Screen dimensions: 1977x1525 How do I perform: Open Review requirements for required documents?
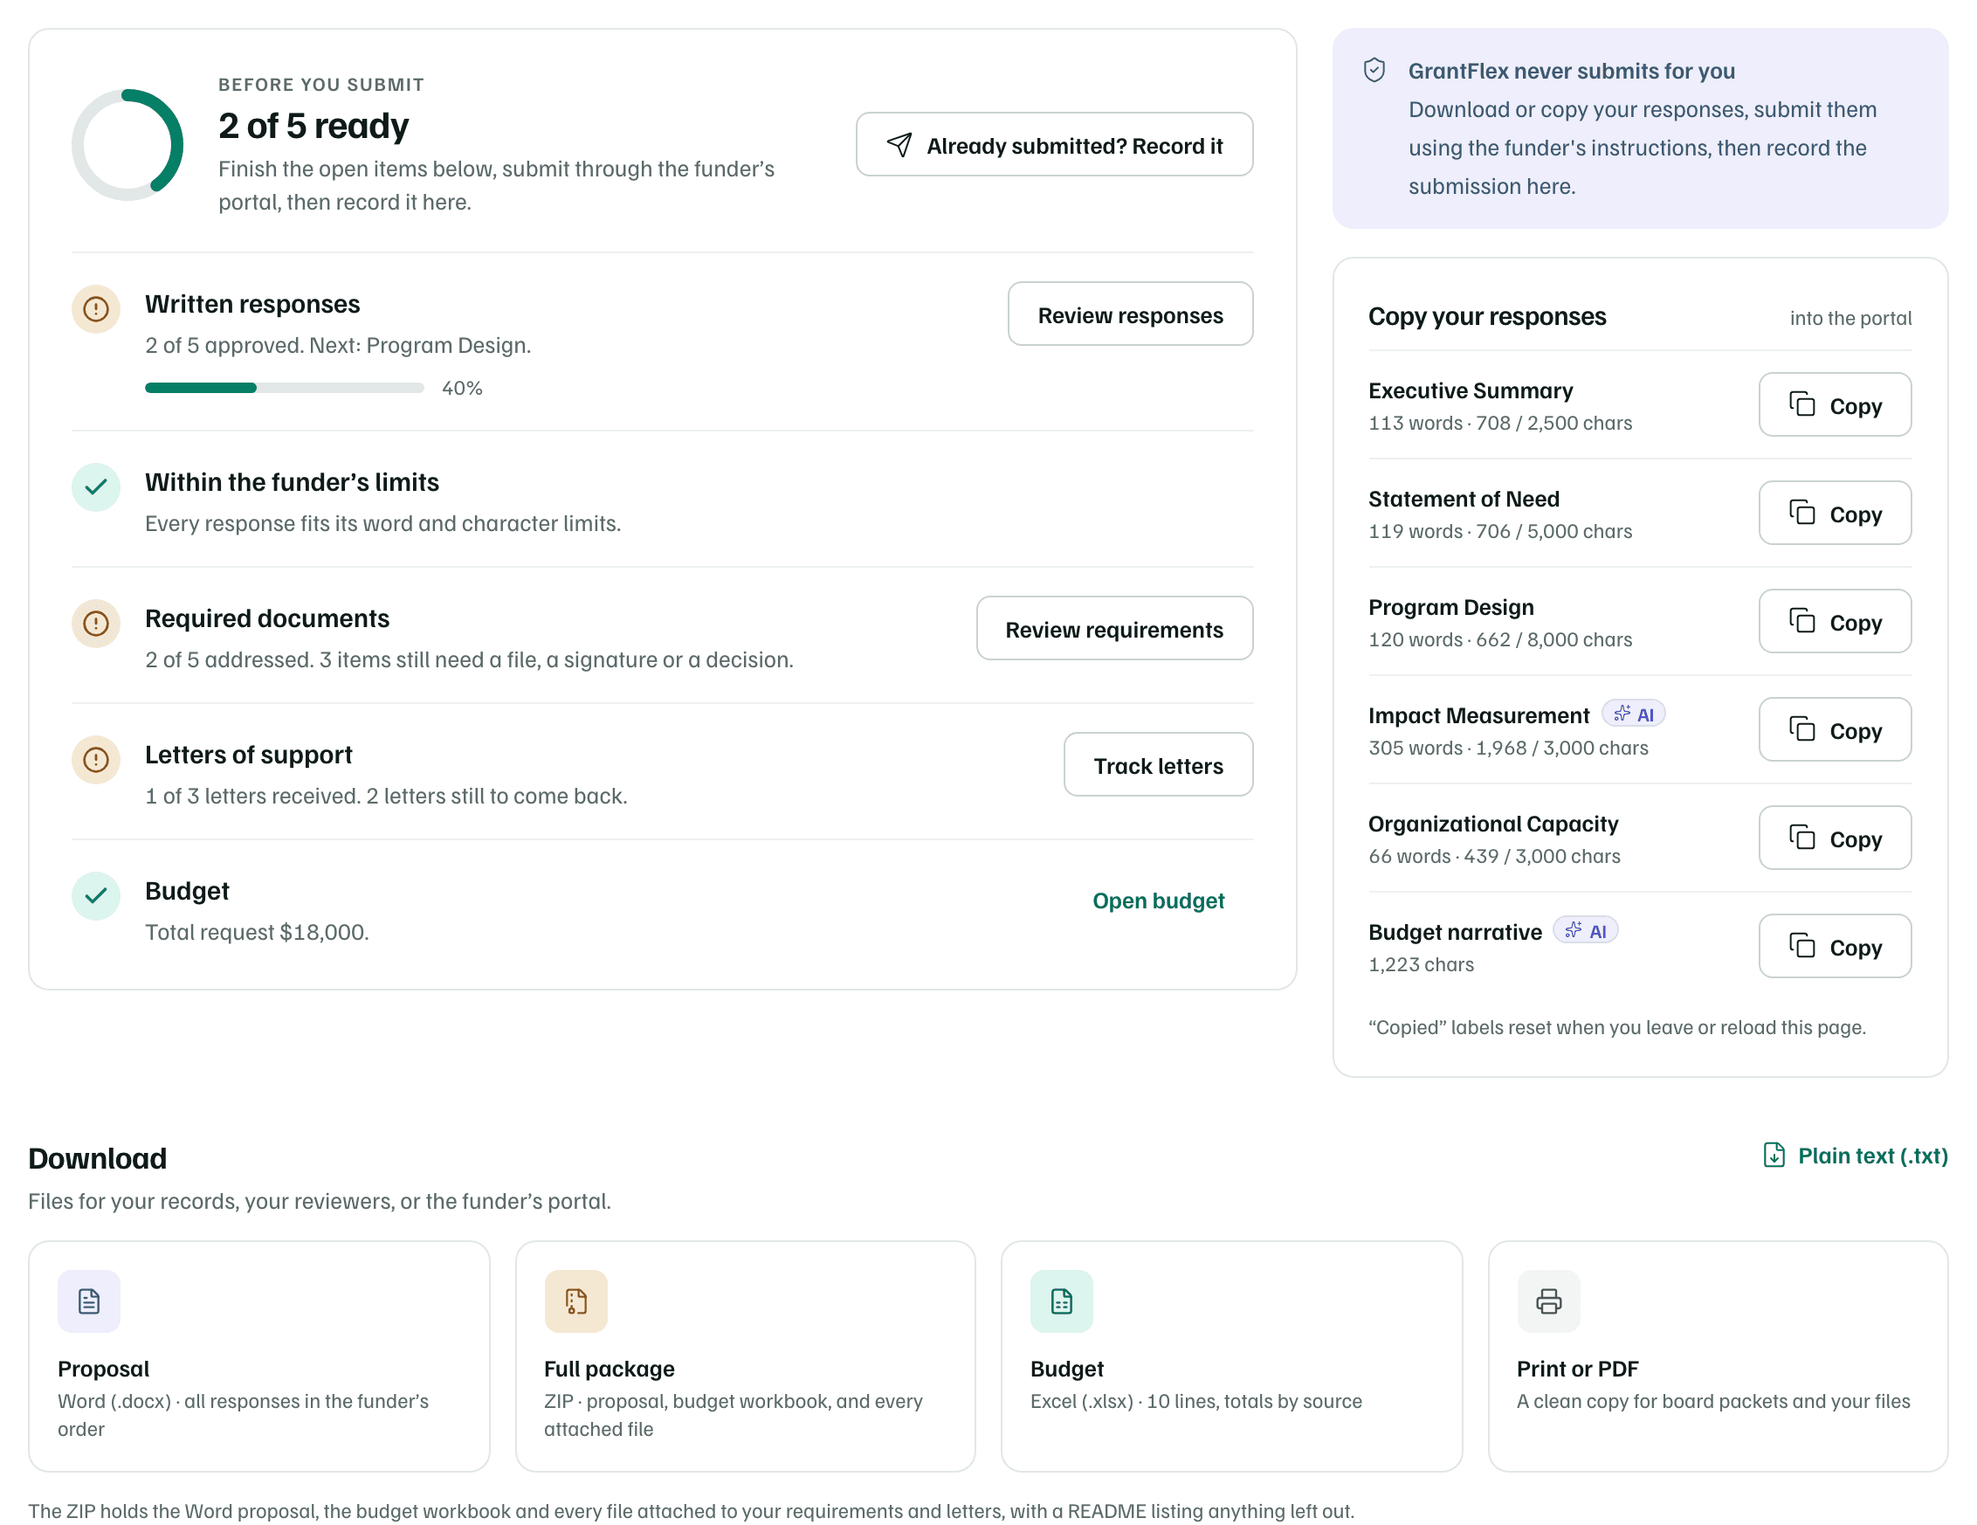[1114, 629]
